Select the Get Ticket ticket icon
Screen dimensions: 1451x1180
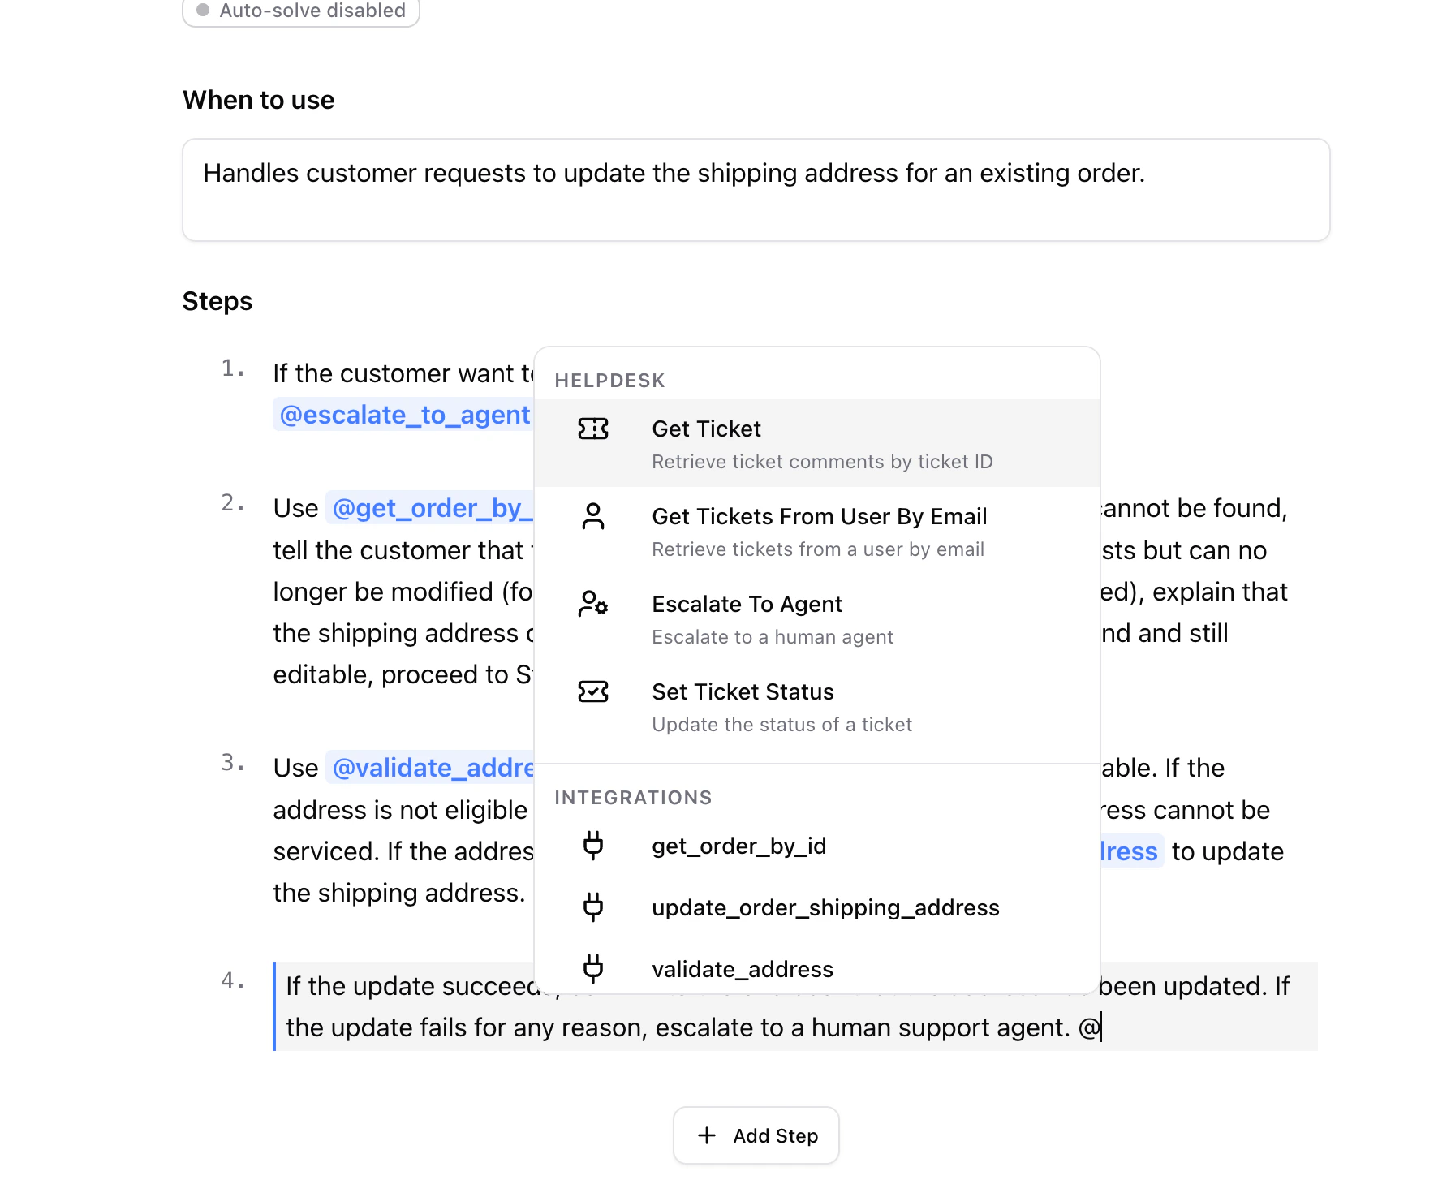(x=593, y=429)
